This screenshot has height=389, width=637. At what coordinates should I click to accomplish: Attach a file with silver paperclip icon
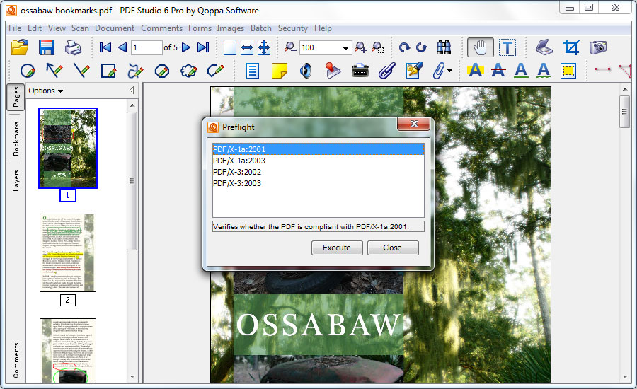[x=386, y=71]
